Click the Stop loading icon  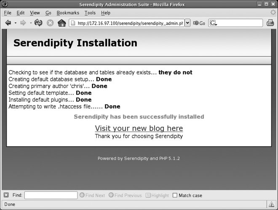point(50,23)
